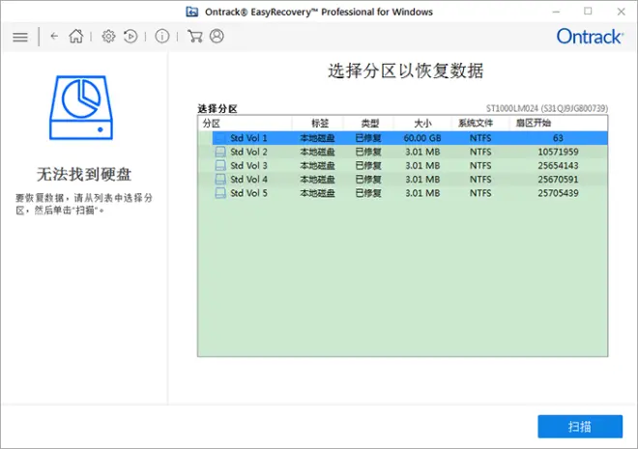The width and height of the screenshot is (638, 449).
Task: Click the application icon in title bar
Action: pyautogui.click(x=192, y=12)
